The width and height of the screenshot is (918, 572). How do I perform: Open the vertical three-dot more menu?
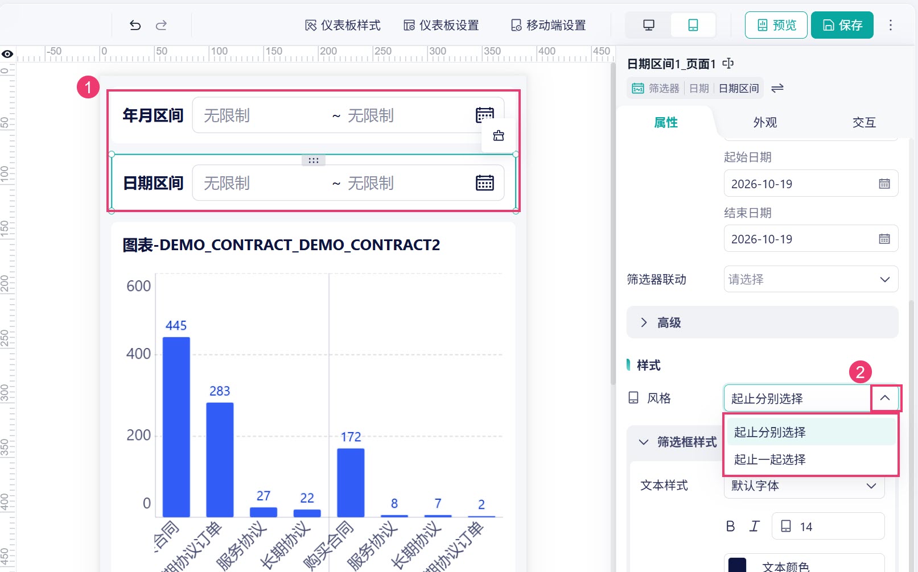[891, 25]
